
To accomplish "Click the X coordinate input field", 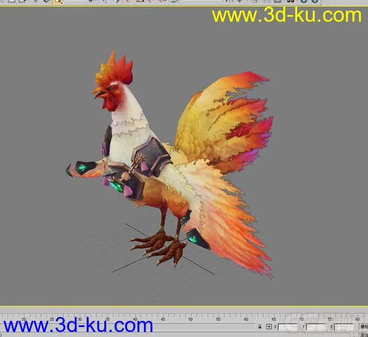I will point(288,326).
